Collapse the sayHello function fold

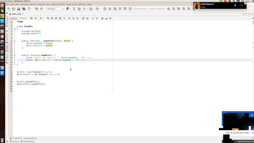click(15, 55)
